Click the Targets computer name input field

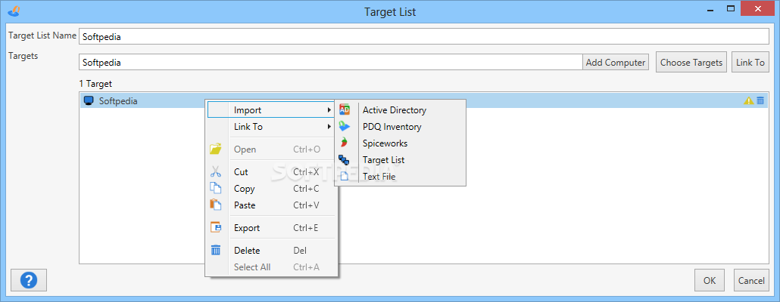point(330,63)
